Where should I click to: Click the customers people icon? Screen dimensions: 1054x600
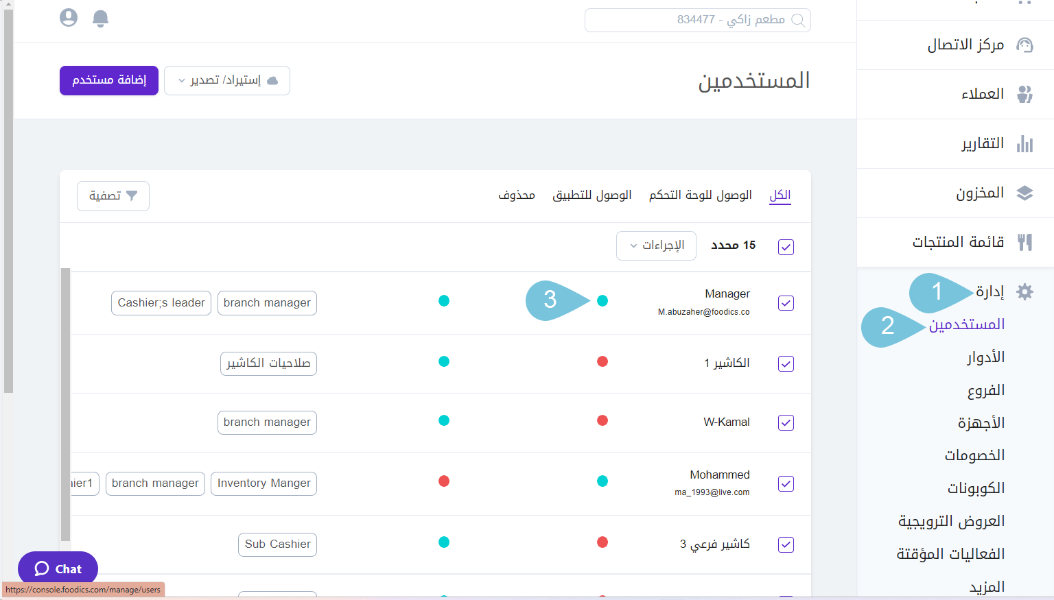[1024, 95]
